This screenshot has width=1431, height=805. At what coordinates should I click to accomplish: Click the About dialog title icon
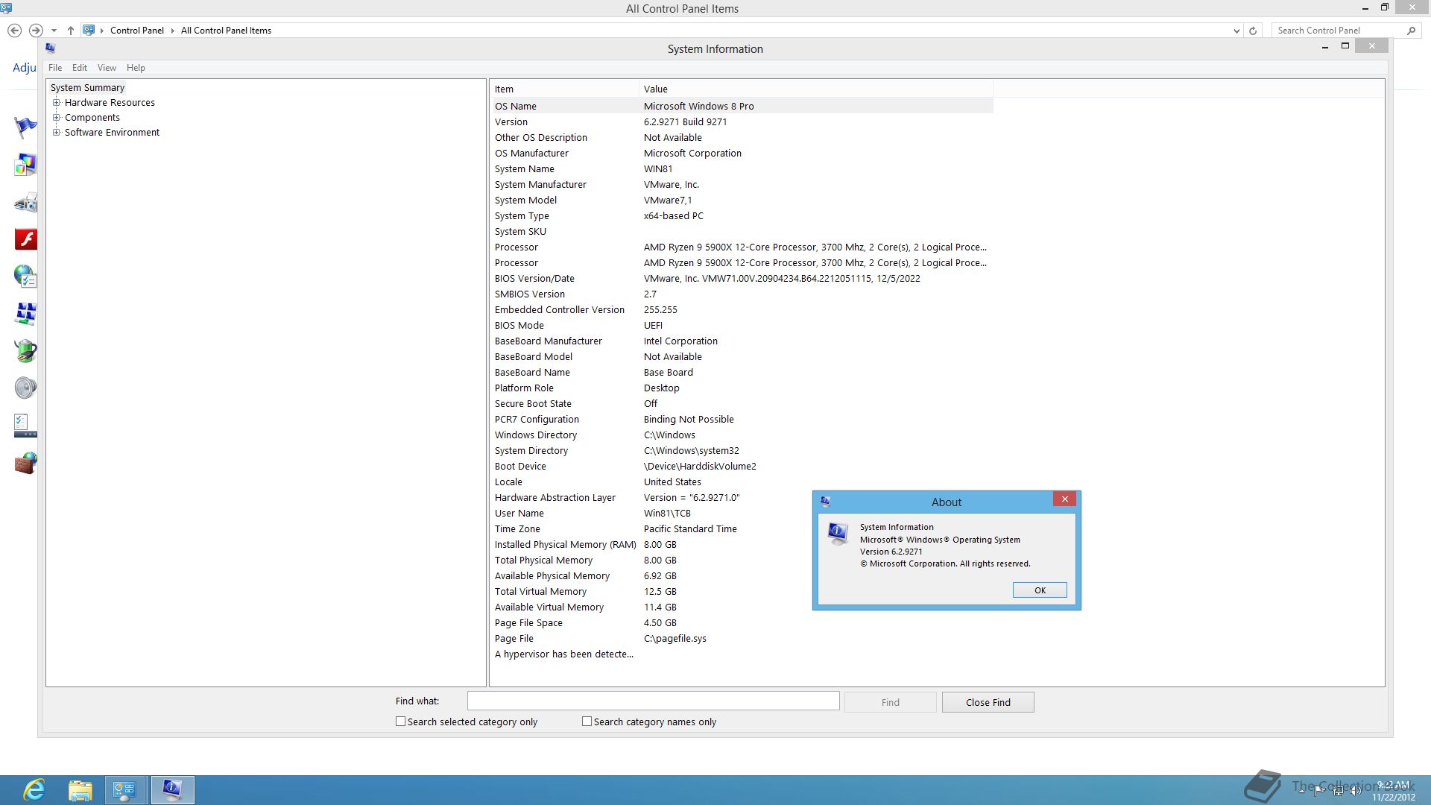825,502
